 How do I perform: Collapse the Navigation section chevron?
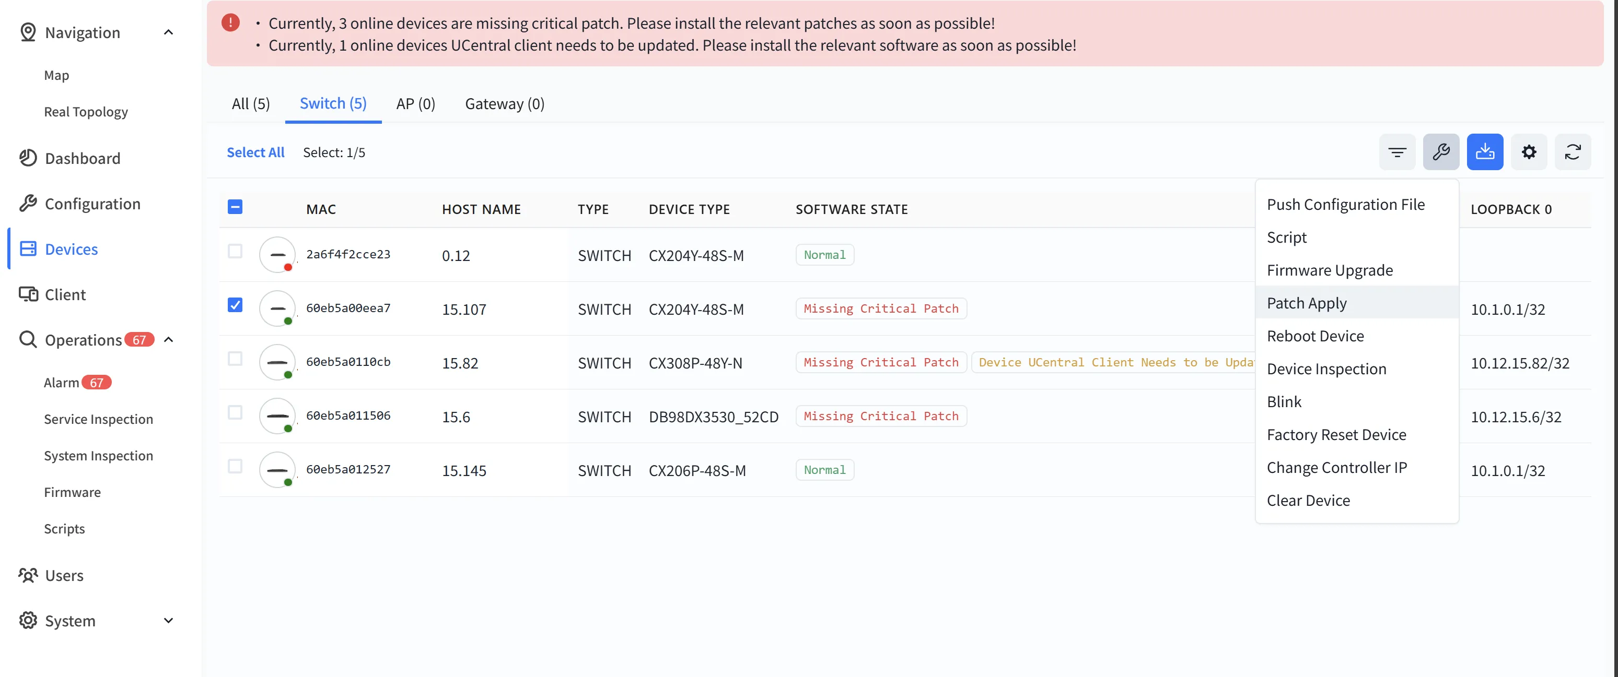click(168, 32)
